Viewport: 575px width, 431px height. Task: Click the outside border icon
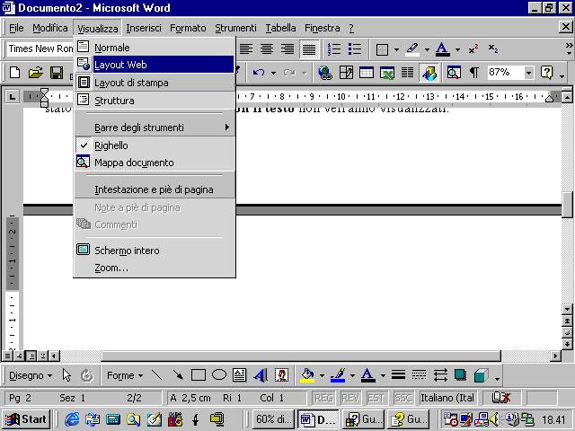pos(382,49)
